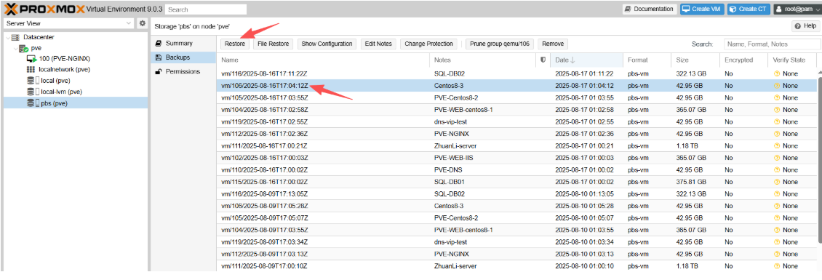Click the Proxmox logo
The height and width of the screenshot is (280, 822).
(44, 9)
